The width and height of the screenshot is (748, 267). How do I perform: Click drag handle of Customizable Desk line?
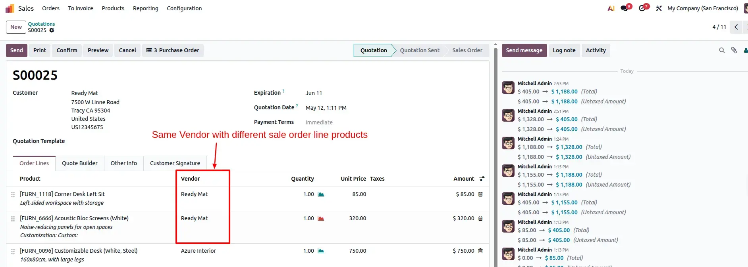pyautogui.click(x=13, y=251)
